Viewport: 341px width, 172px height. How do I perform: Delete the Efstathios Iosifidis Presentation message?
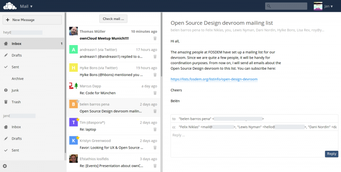coord(155,166)
